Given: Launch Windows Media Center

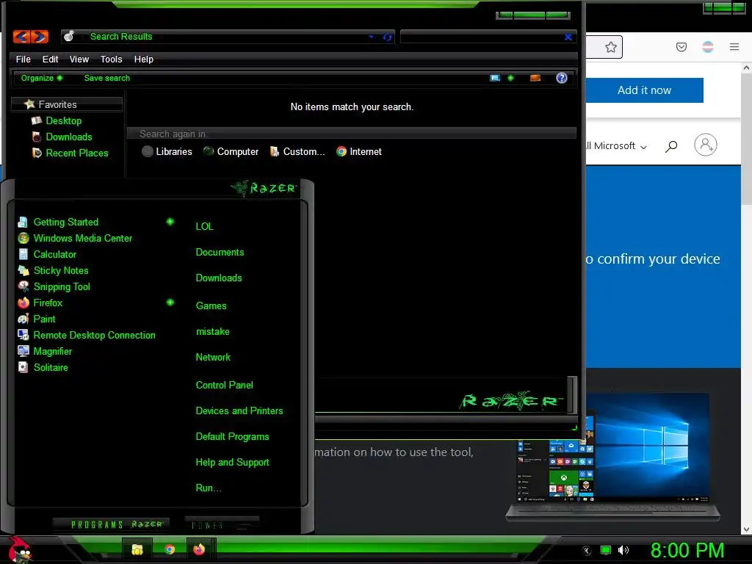Looking at the screenshot, I should pyautogui.click(x=82, y=238).
